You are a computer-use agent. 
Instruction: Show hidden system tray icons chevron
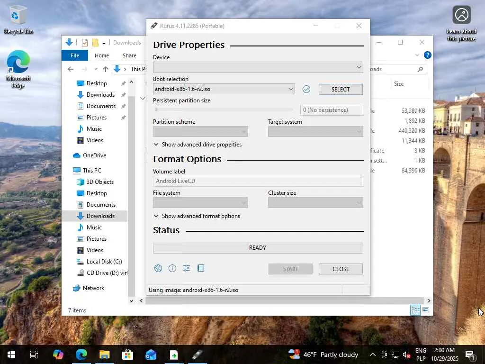pos(373,355)
